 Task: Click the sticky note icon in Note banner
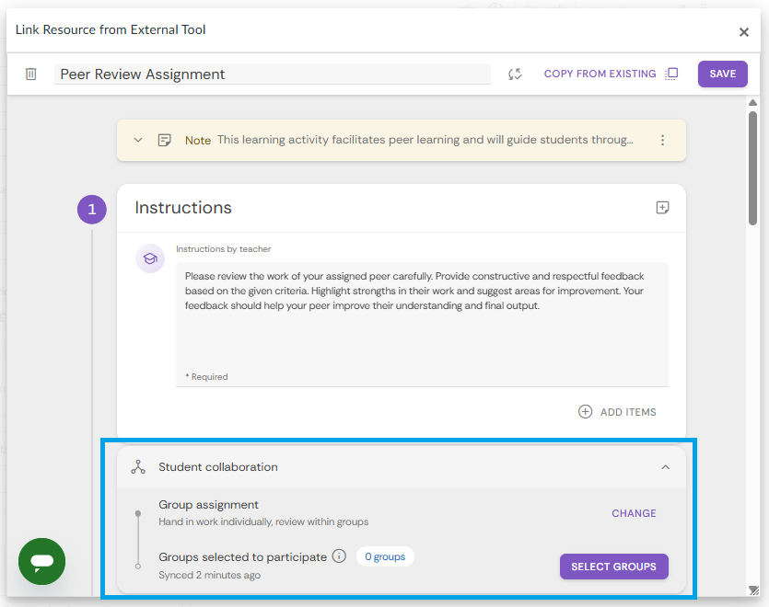pos(165,141)
